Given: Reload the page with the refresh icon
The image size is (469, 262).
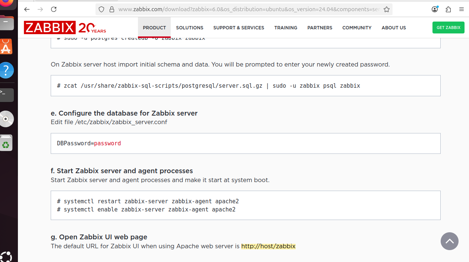Looking at the screenshot, I should tap(54, 9).
